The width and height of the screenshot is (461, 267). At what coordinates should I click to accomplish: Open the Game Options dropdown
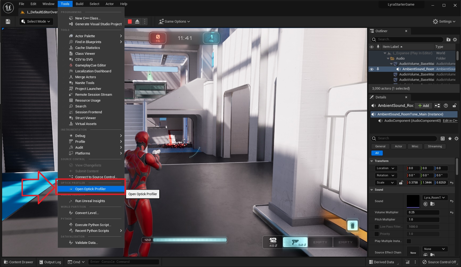[x=175, y=22]
